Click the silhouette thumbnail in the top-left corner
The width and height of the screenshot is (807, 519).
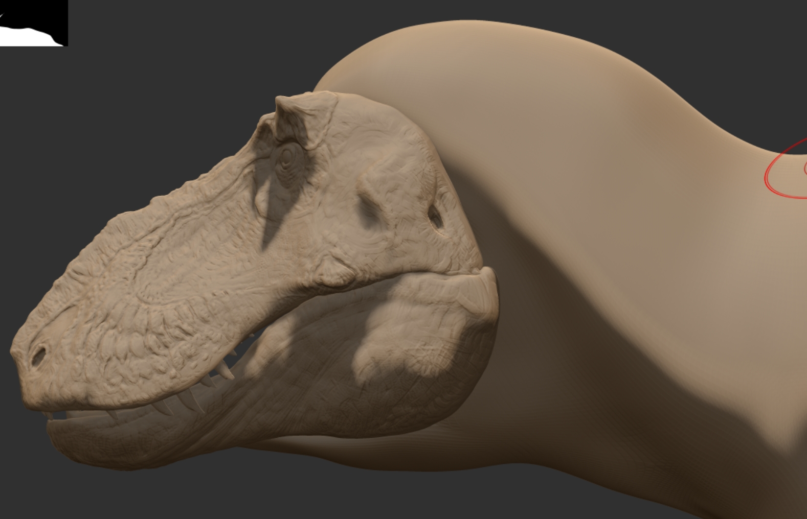pos(33,23)
